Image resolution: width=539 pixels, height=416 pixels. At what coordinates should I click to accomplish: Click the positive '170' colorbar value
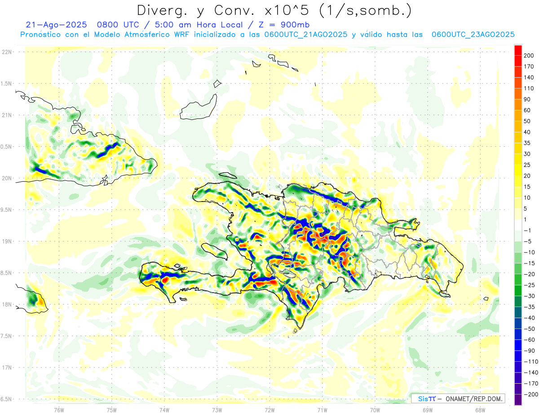[x=529, y=66]
